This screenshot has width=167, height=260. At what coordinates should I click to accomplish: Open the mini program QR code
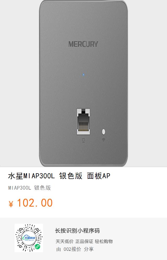pyautogui.click(x=29, y=238)
